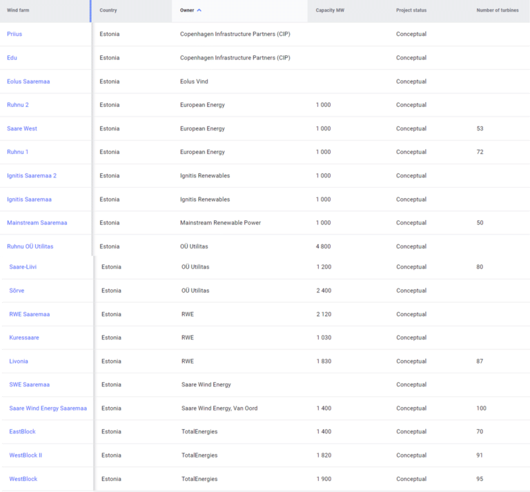Open the Ruhnu OÜ Utilitas link
Viewport: 530px width, 492px height.
coord(30,246)
